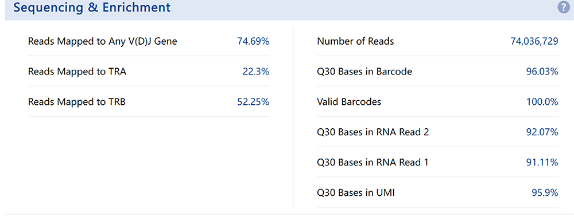Image resolution: width=574 pixels, height=217 pixels.
Task: Select the Q30 Bases in UMI label
Action: coord(356,194)
